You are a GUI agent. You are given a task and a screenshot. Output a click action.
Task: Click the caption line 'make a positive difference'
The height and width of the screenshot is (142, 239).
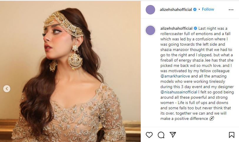[184, 118]
